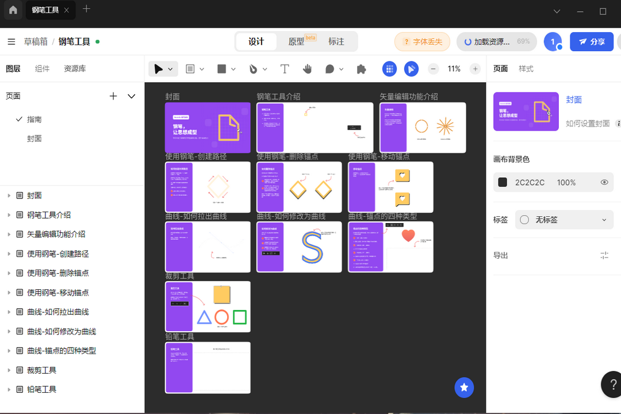
Task: Select the Pen tool in the toolbar
Action: 255,68
